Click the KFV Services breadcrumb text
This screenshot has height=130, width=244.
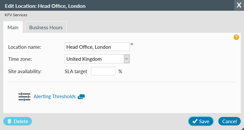pos(16,15)
